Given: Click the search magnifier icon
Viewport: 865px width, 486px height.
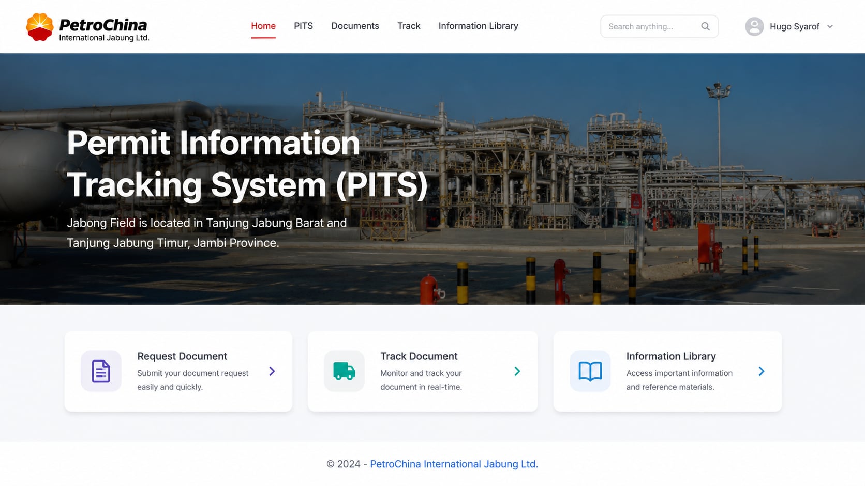Looking at the screenshot, I should click(705, 26).
